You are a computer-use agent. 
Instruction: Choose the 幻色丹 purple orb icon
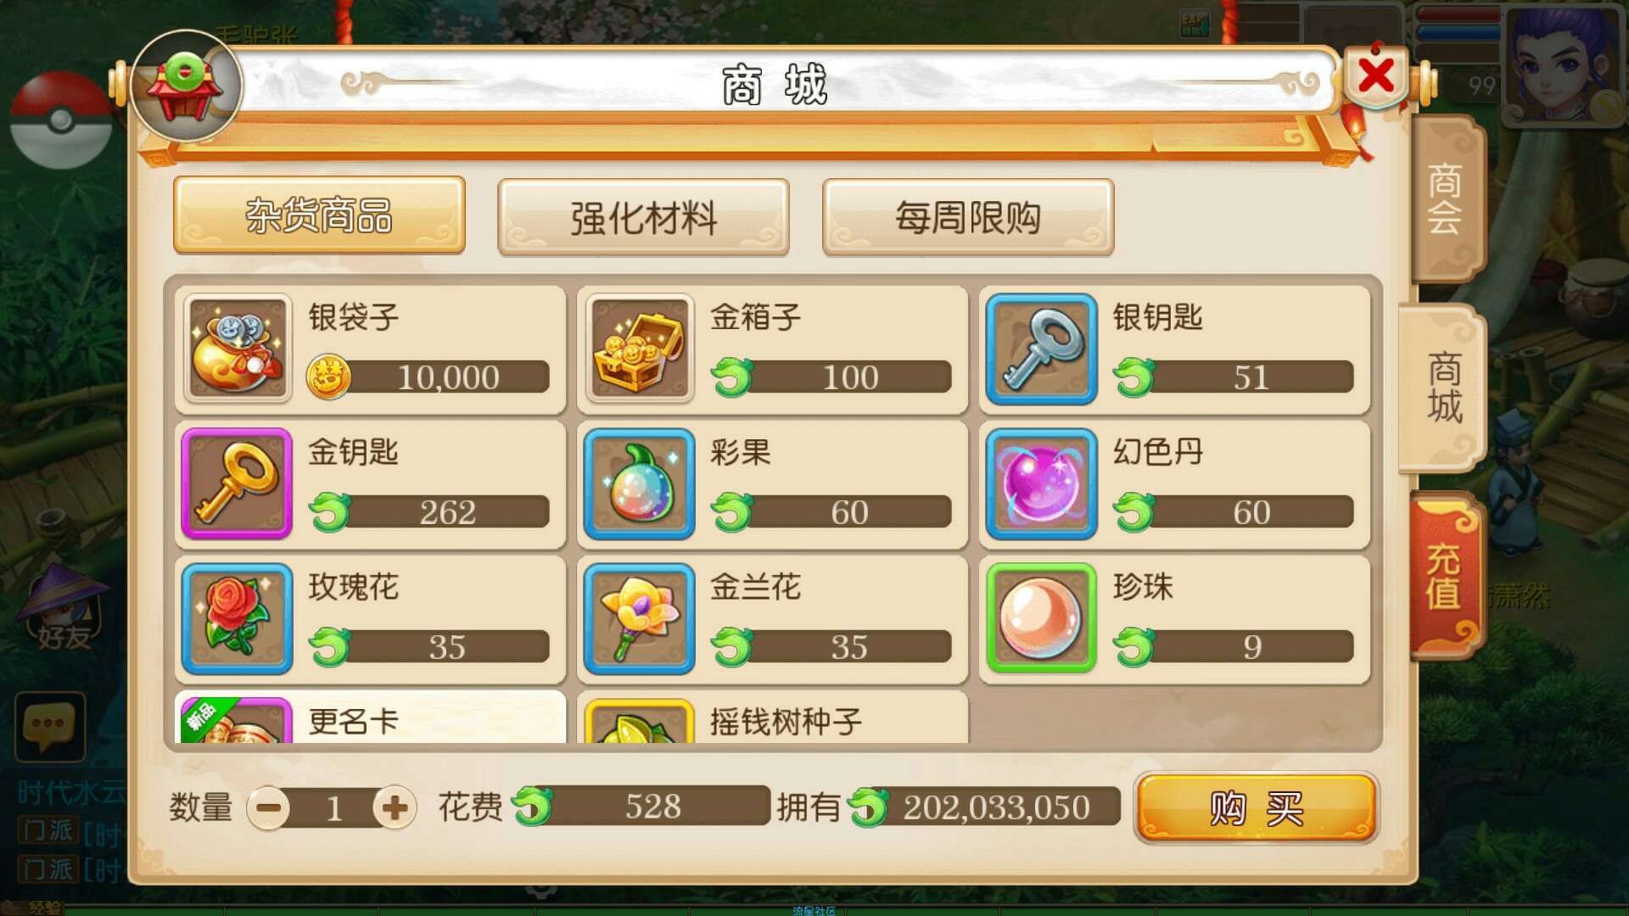(1042, 483)
